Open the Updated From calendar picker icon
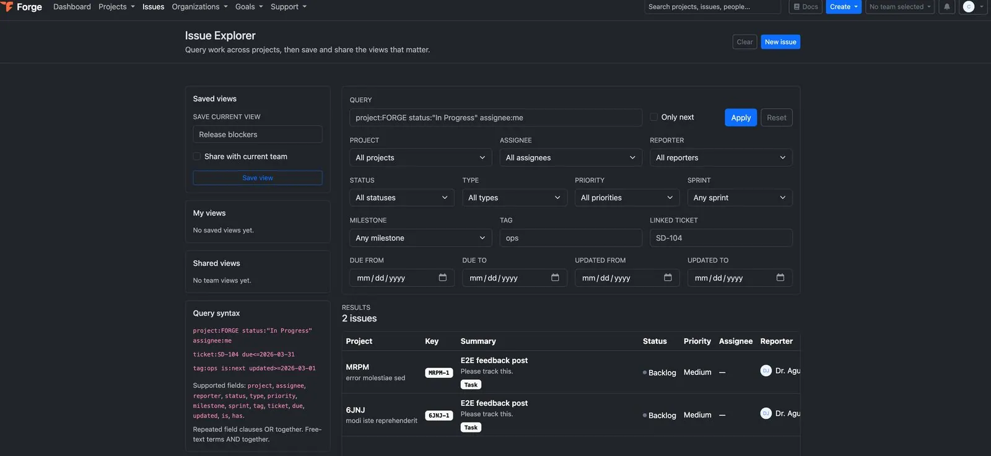The image size is (991, 456). tap(668, 278)
